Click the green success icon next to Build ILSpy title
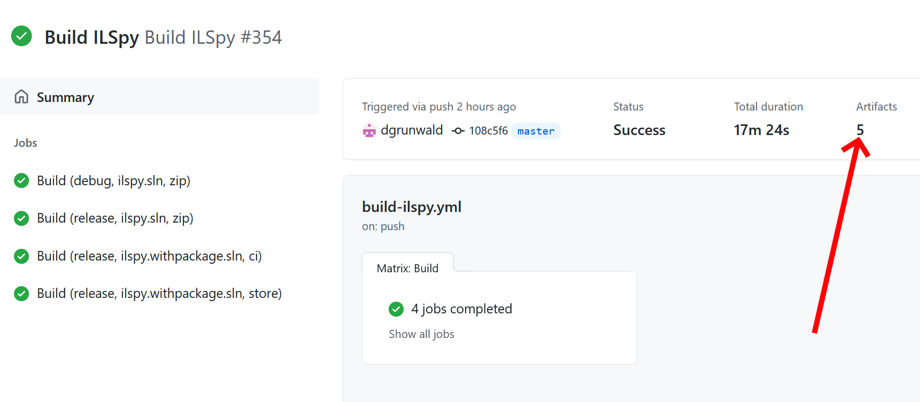This screenshot has height=402, width=920. 21,36
